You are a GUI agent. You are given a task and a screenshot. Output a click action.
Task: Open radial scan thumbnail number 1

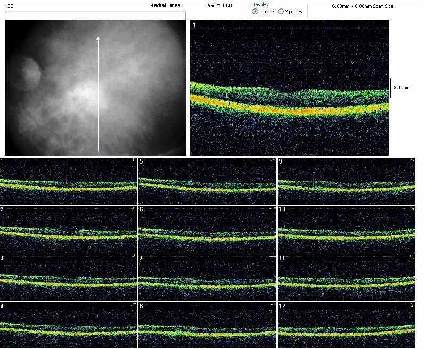click(x=68, y=181)
